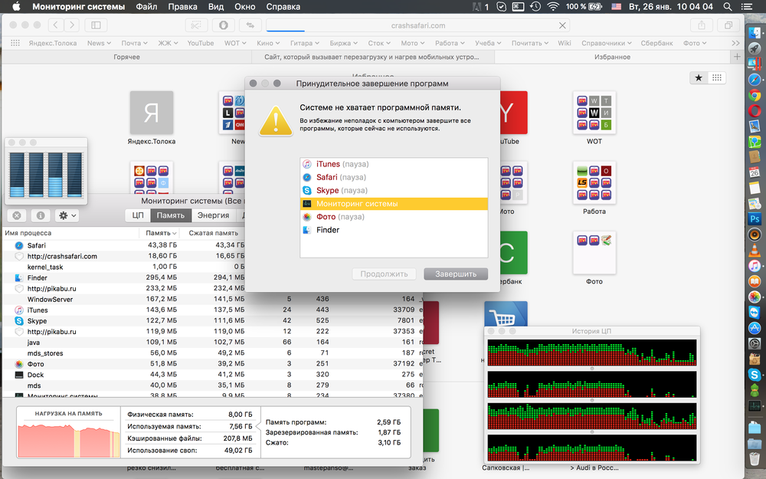Image resolution: width=766 pixels, height=479 pixels.
Task: Switch to ЦП tab in Activity Monitor
Action: 138,215
